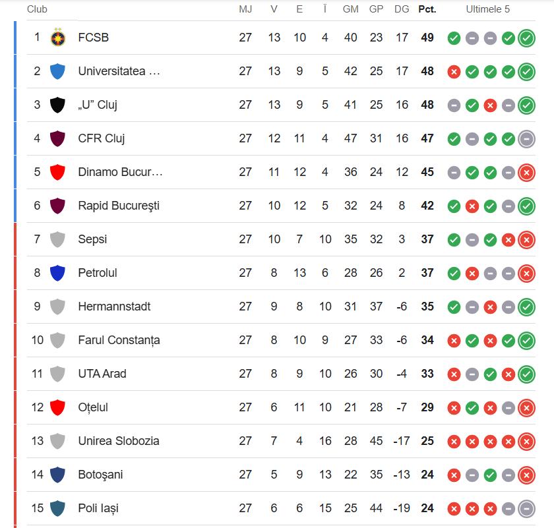
Task: Click the CFR Cluj maroon crest
Action: [x=58, y=138]
